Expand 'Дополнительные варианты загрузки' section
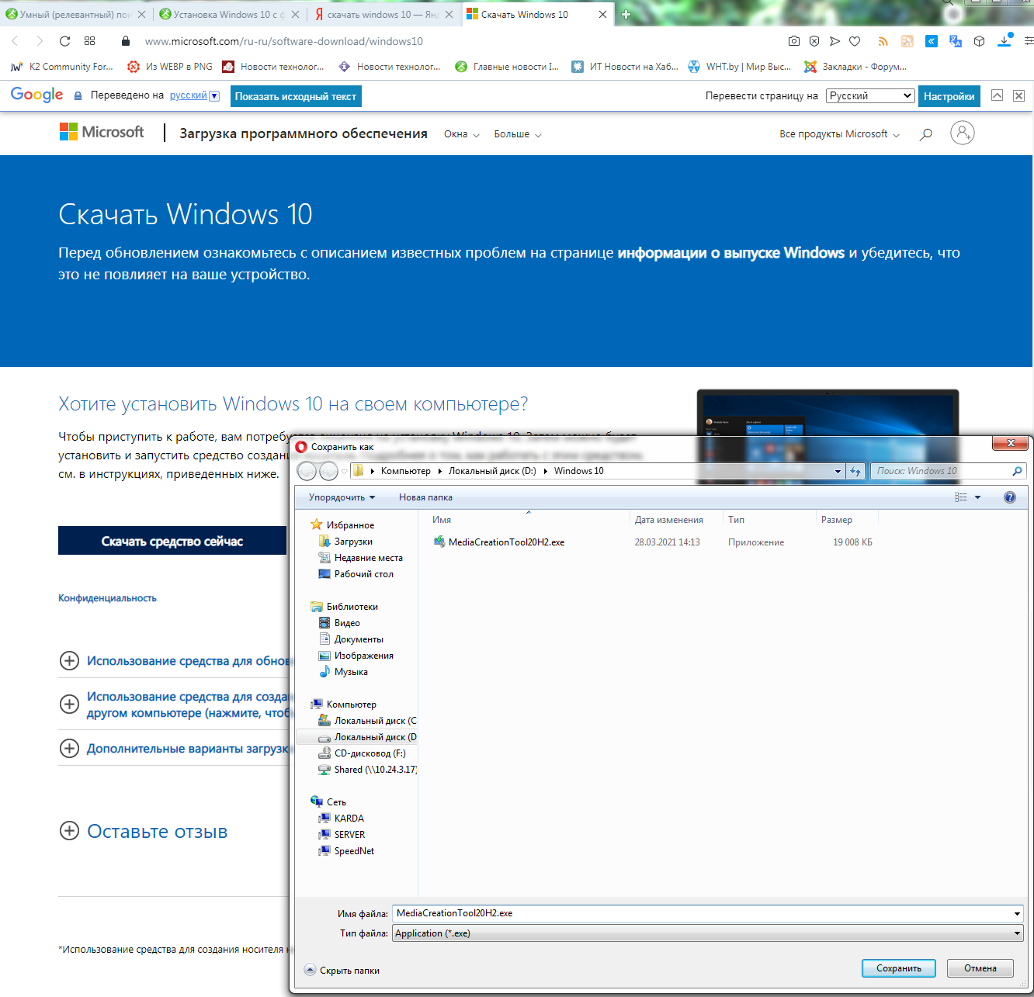 pos(176,749)
